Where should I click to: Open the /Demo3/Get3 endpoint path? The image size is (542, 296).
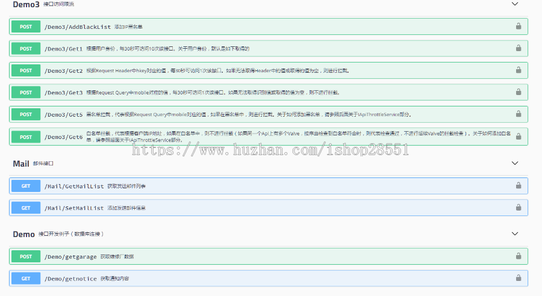63,93
